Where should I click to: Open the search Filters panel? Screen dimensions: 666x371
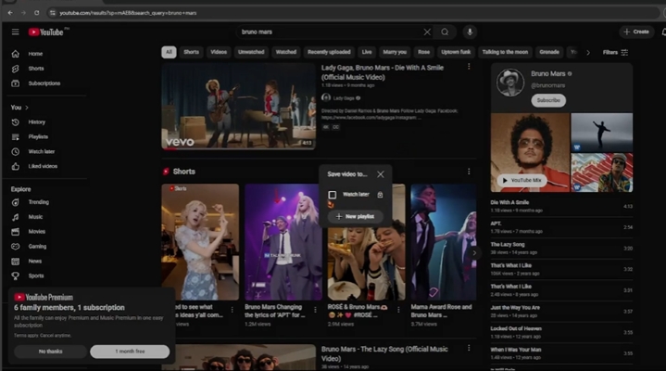[x=615, y=52]
